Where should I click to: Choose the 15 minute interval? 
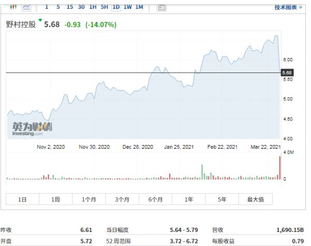pyautogui.click(x=69, y=7)
